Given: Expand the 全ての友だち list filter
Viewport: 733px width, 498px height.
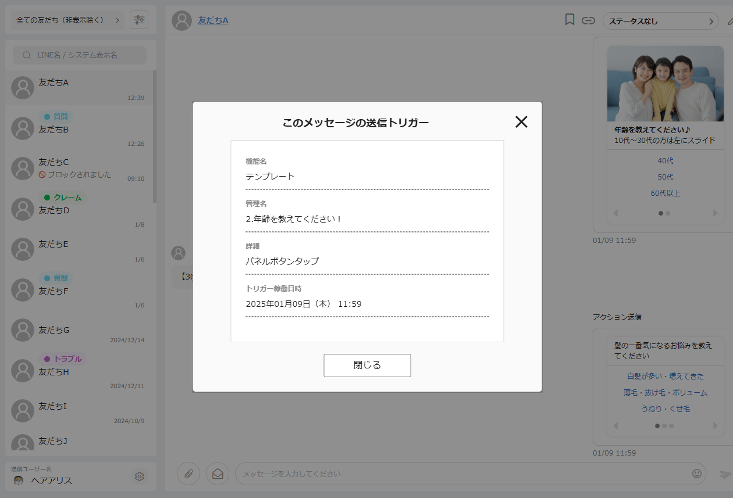Looking at the screenshot, I should 67,20.
